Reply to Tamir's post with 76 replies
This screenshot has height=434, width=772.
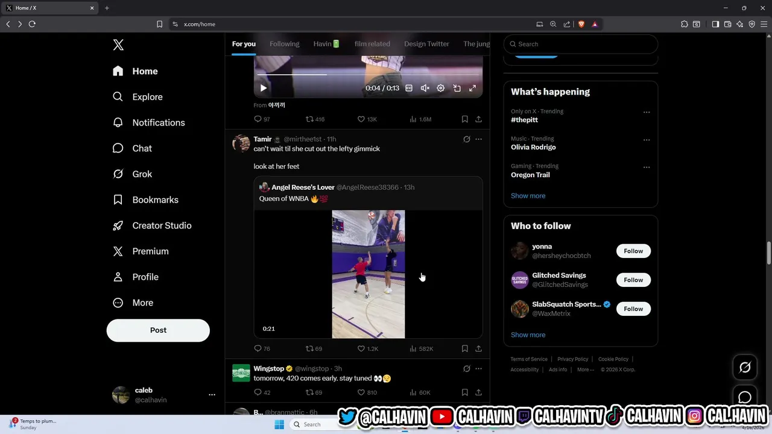pyautogui.click(x=262, y=348)
